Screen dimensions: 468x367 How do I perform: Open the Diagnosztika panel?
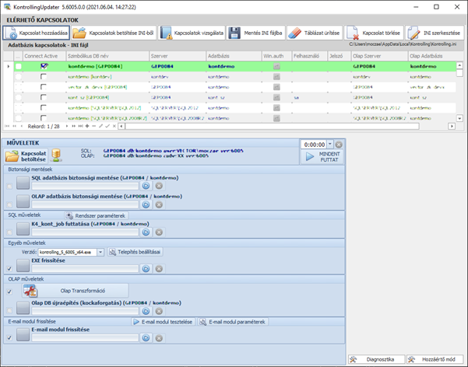[376, 359]
